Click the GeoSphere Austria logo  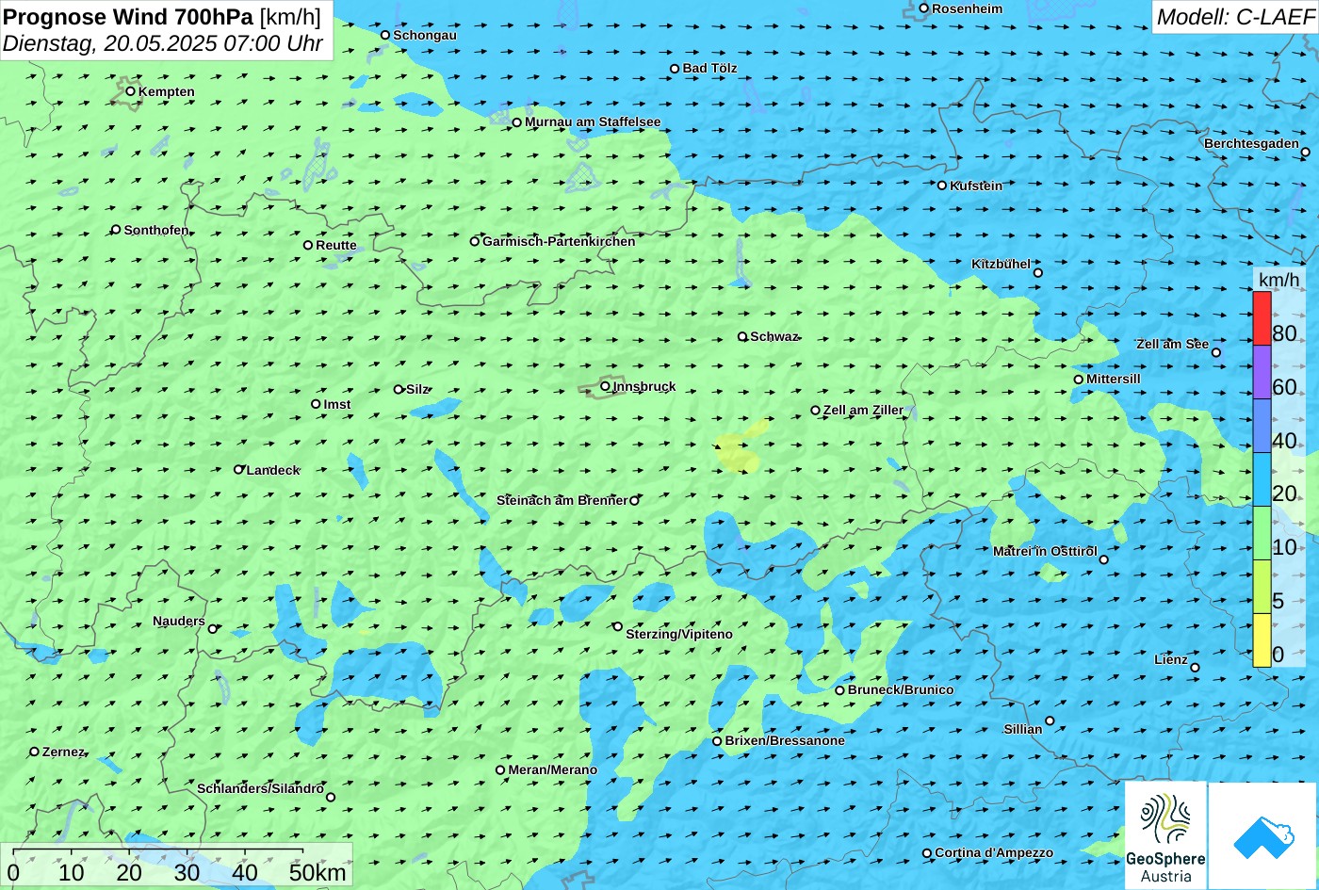click(1165, 836)
